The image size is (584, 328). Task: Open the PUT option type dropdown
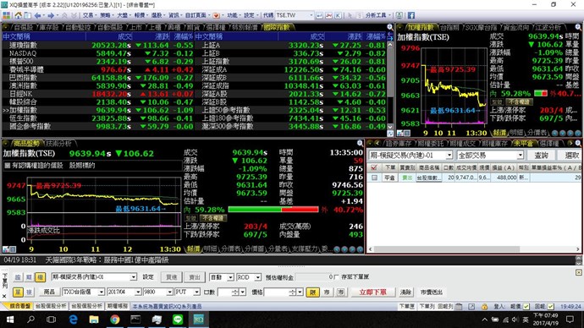click(196, 292)
